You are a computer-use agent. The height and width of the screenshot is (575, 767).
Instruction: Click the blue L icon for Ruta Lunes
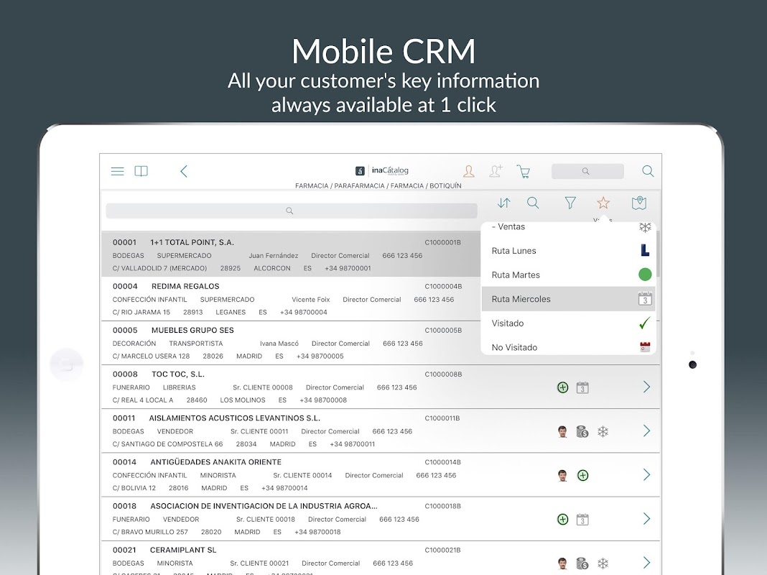click(x=645, y=251)
